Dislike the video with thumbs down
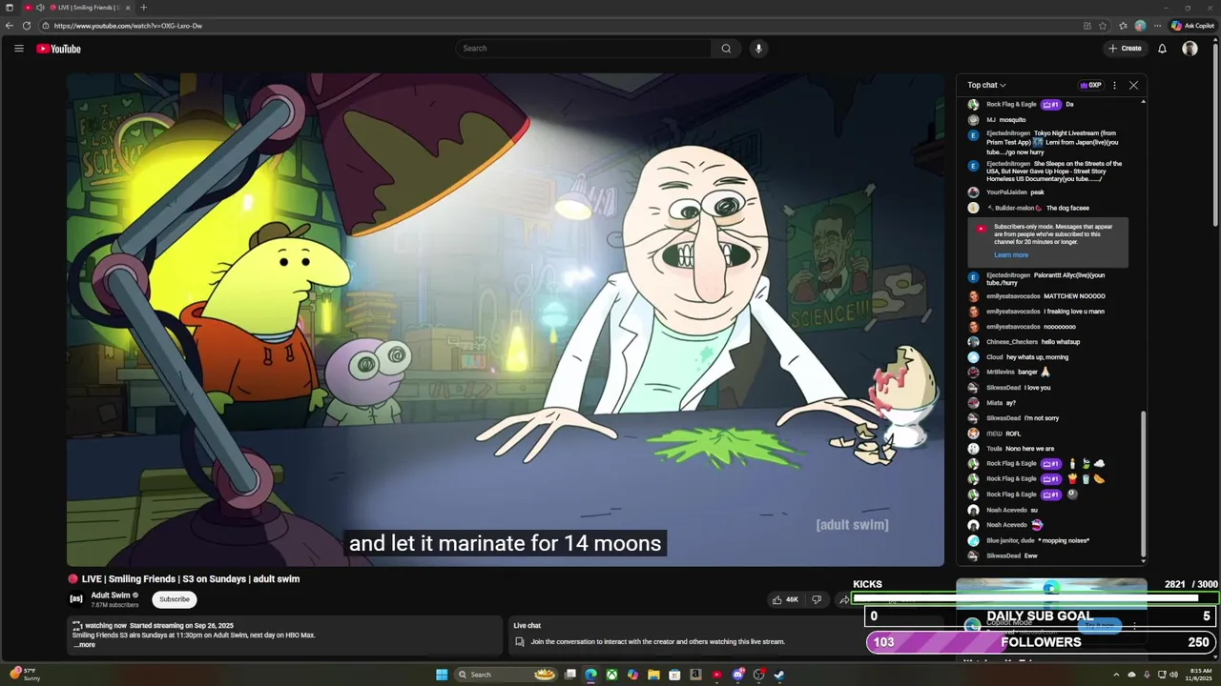This screenshot has width=1221, height=686. pyautogui.click(x=816, y=599)
